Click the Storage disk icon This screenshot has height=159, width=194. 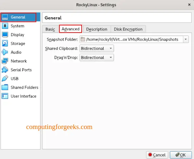(5, 43)
